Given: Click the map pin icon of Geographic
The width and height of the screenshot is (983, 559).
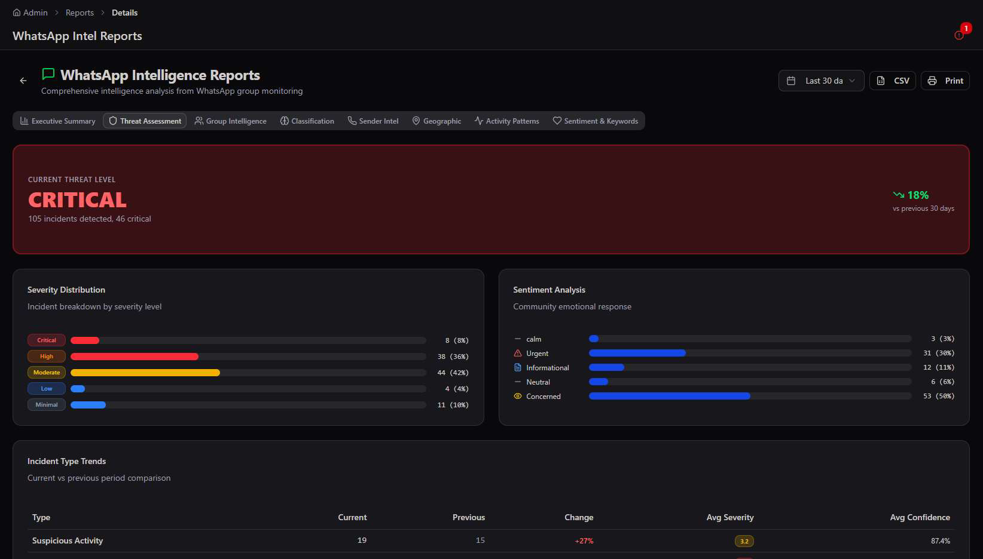Looking at the screenshot, I should [x=416, y=121].
